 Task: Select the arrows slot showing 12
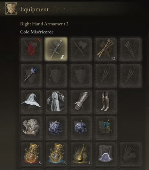coord(106,49)
